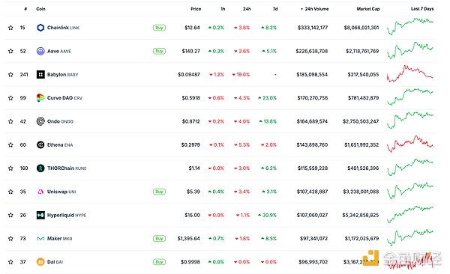Click the Hyperliquid coin logo icon

(x=40, y=215)
